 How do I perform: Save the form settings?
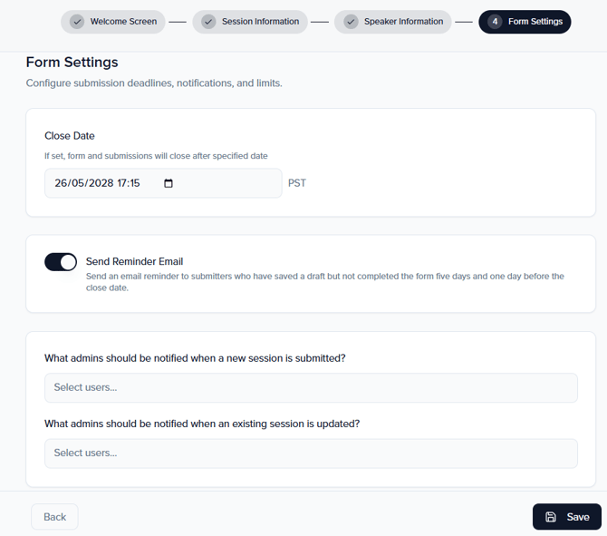point(567,517)
